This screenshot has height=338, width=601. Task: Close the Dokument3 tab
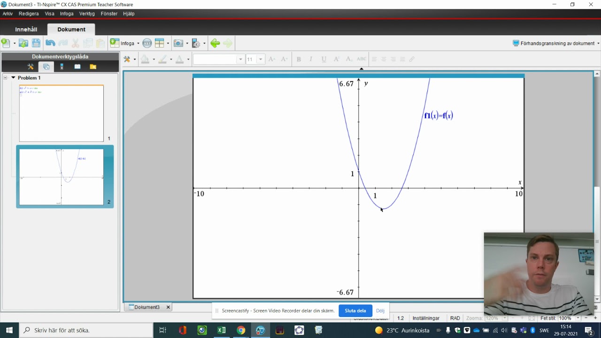click(x=168, y=307)
